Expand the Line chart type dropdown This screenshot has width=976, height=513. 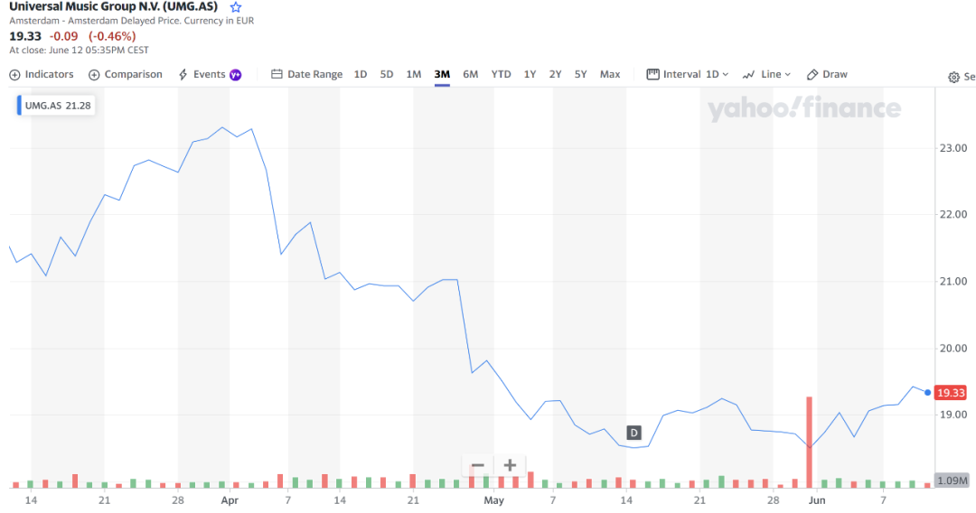(x=766, y=74)
